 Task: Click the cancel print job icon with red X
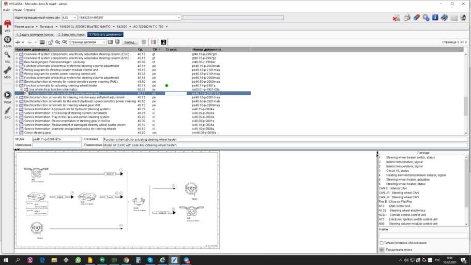click(x=396, y=18)
